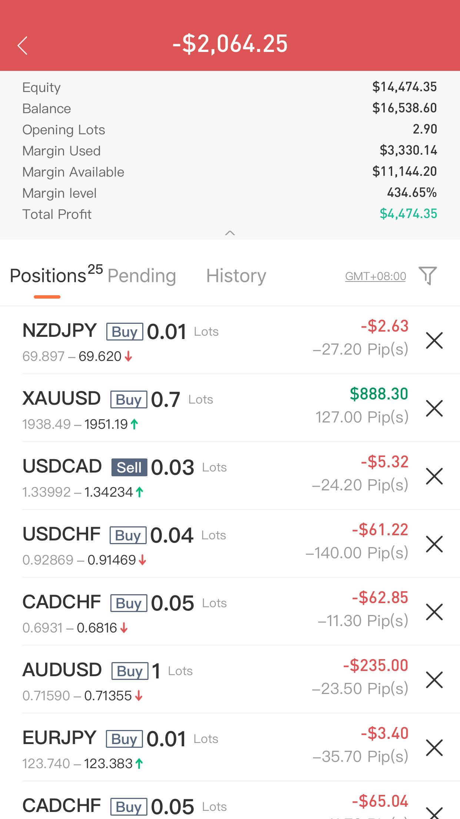Tap the back arrow icon
Screen dimensions: 460x819
(23, 45)
